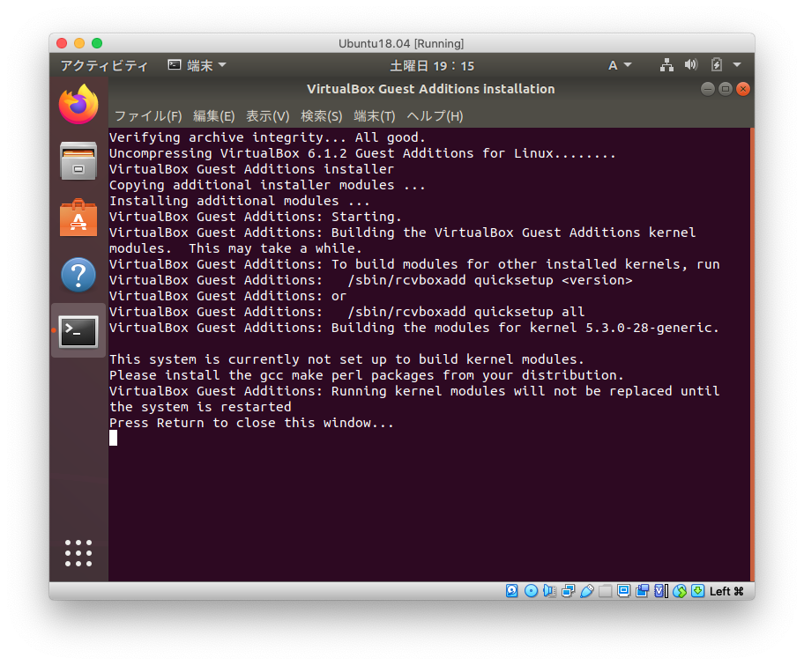
Task: Open Firefox from the Ubuntu dock
Action: pos(78,105)
